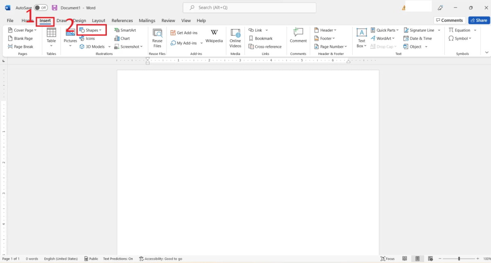The height and width of the screenshot is (263, 491).
Task: Adjust the zoom slider
Action: (459, 259)
